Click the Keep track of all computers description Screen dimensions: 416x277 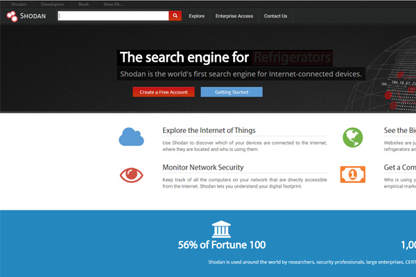click(x=245, y=183)
